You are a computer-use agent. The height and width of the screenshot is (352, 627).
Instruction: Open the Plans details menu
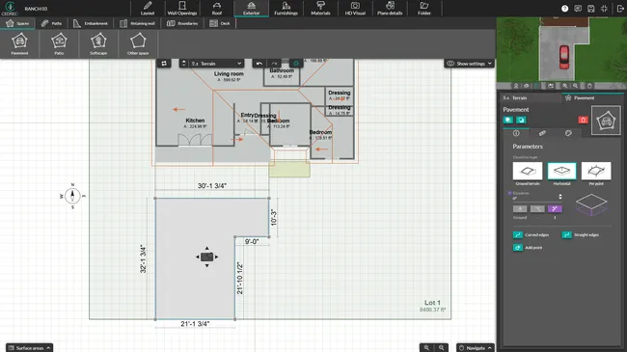tap(390, 8)
